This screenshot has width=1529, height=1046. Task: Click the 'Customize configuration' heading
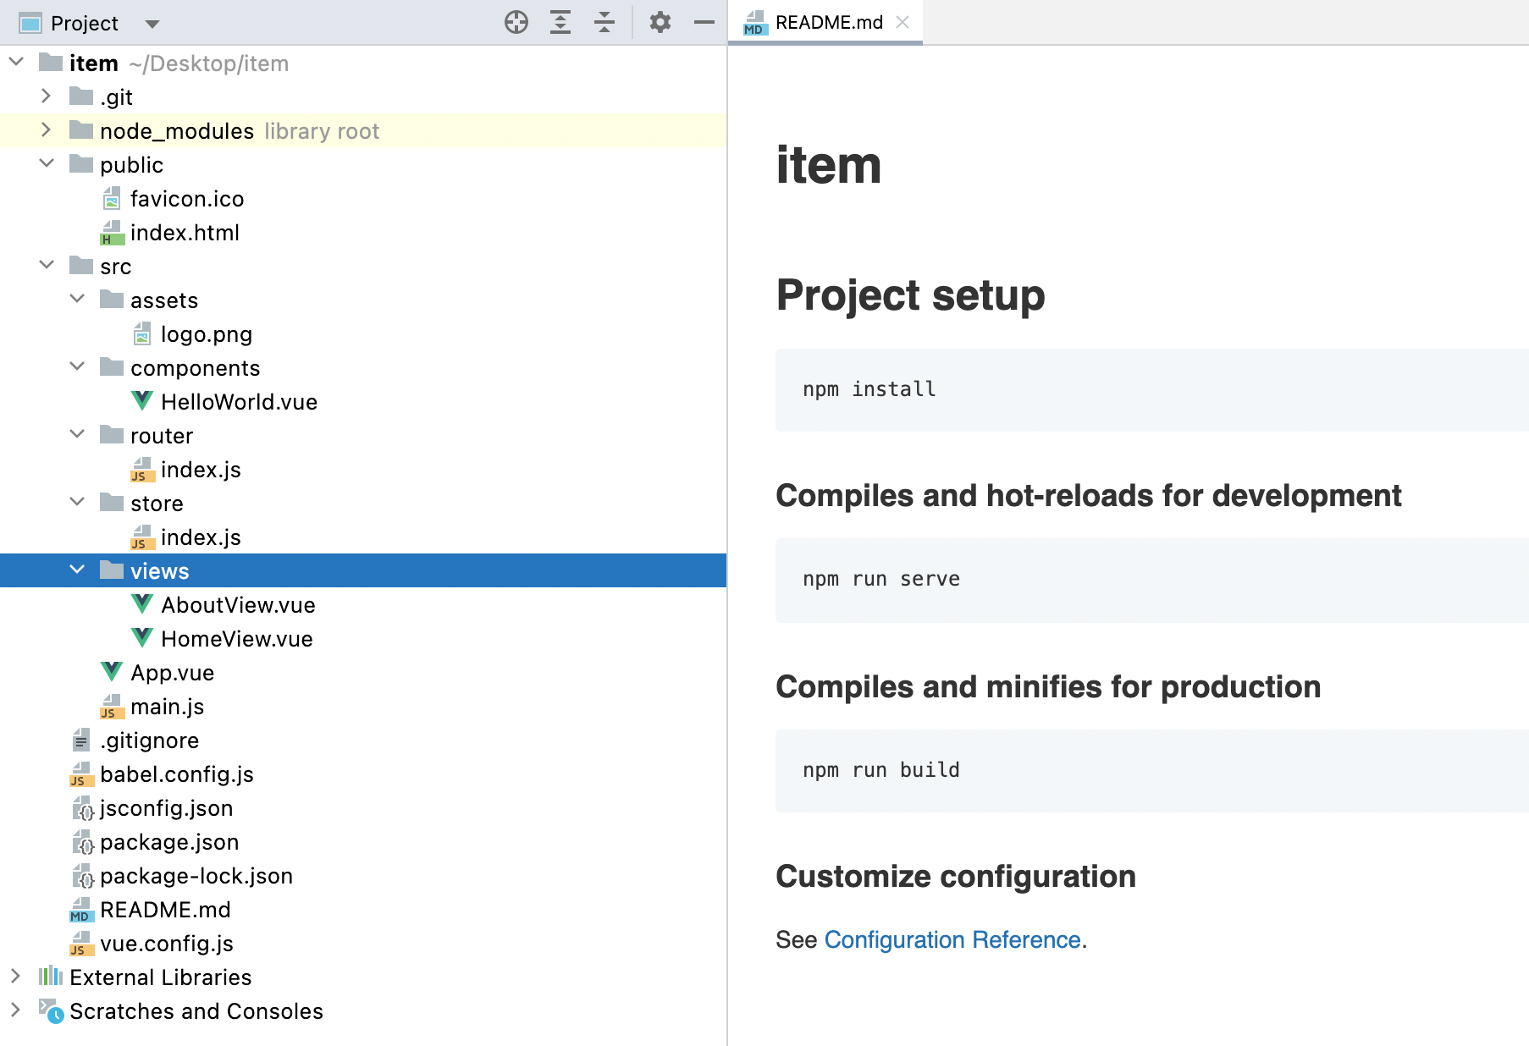[956, 877]
